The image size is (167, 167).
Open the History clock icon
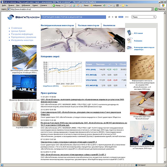pos(104,5)
